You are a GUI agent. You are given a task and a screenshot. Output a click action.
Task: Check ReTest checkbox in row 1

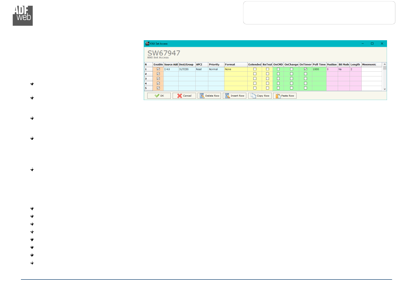pyautogui.click(x=267, y=69)
